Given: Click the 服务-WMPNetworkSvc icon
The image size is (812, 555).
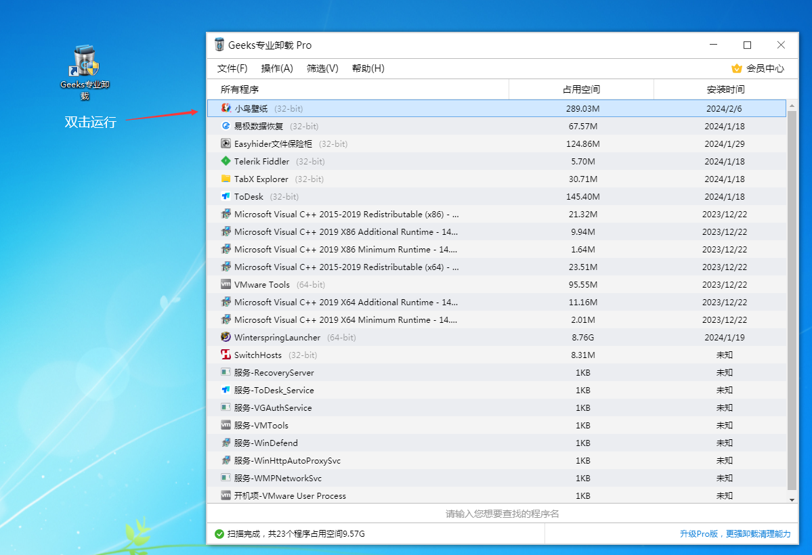Looking at the screenshot, I should click(226, 478).
